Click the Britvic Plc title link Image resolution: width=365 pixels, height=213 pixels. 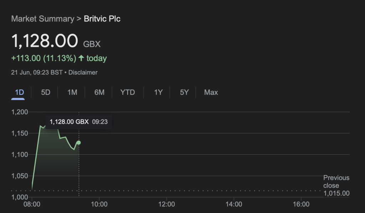[102, 19]
